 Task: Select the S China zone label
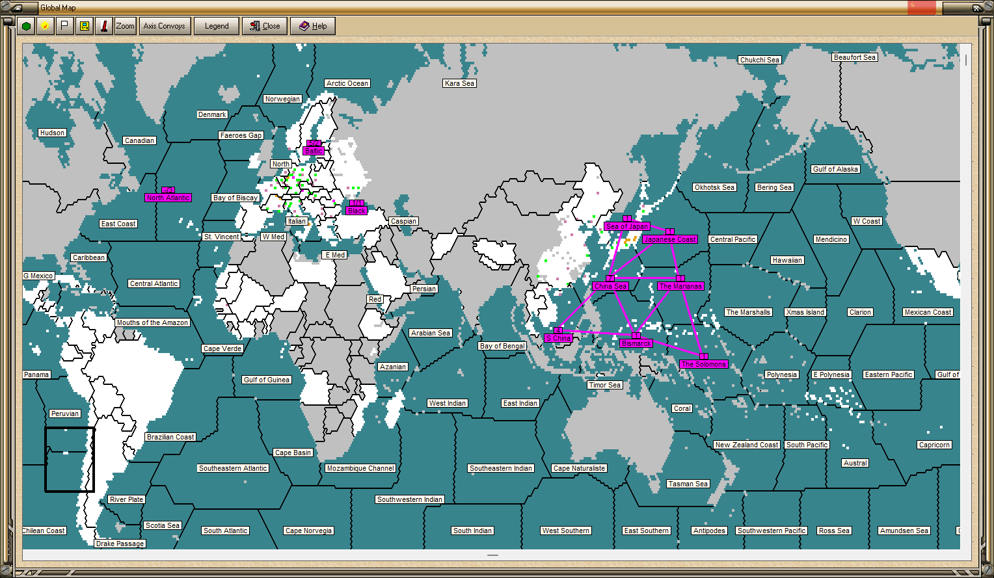(x=558, y=338)
